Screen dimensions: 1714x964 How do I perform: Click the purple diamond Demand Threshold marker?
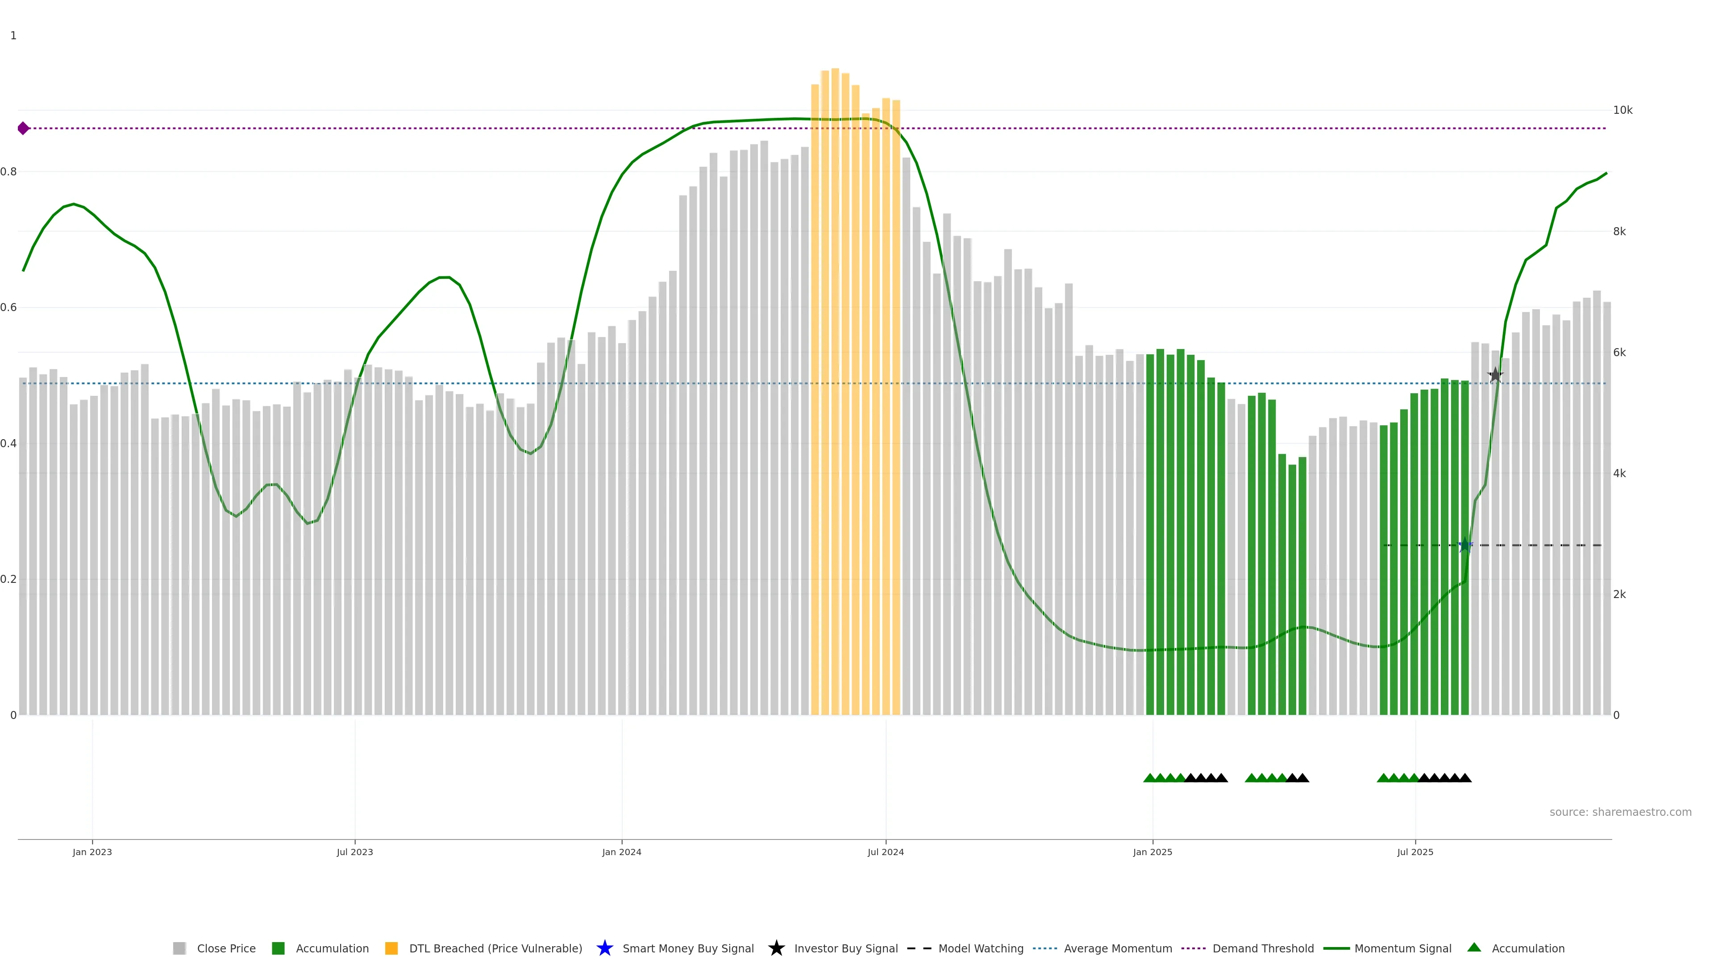click(23, 129)
